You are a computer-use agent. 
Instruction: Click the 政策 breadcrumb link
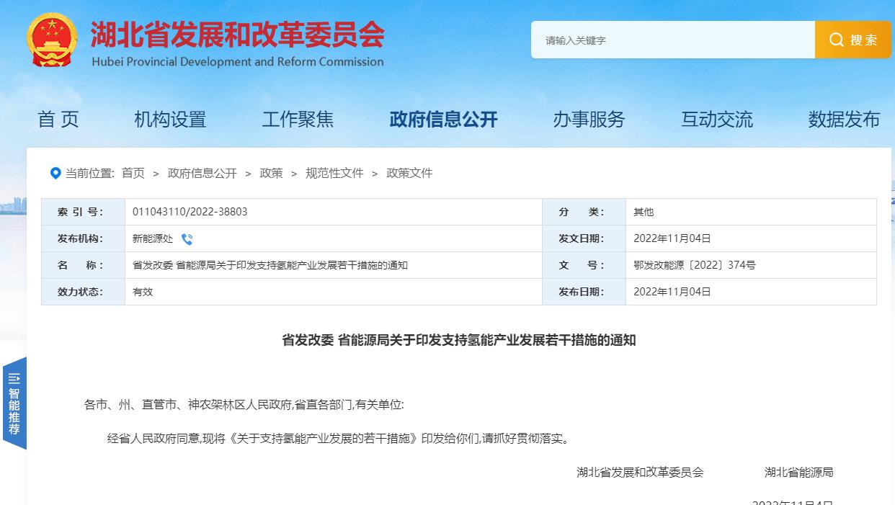271,172
